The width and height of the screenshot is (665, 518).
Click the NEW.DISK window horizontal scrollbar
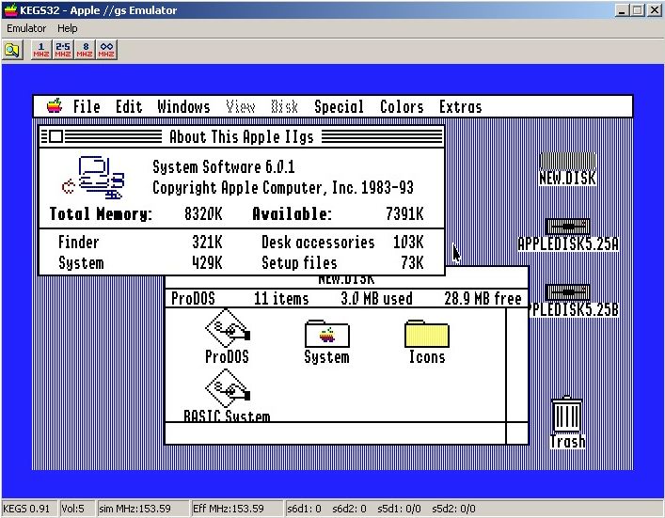pyautogui.click(x=336, y=432)
